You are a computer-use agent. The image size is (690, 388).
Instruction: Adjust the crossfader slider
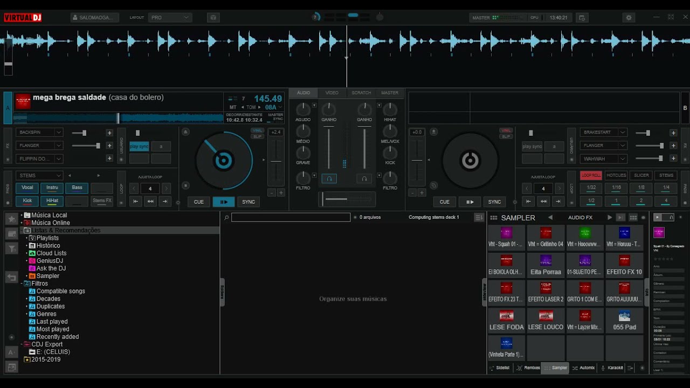pyautogui.click(x=348, y=199)
